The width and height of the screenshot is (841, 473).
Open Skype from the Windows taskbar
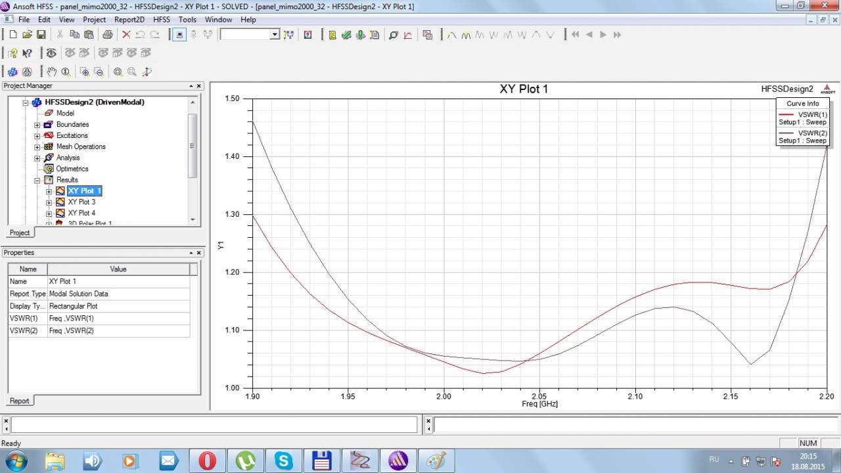pyautogui.click(x=284, y=461)
